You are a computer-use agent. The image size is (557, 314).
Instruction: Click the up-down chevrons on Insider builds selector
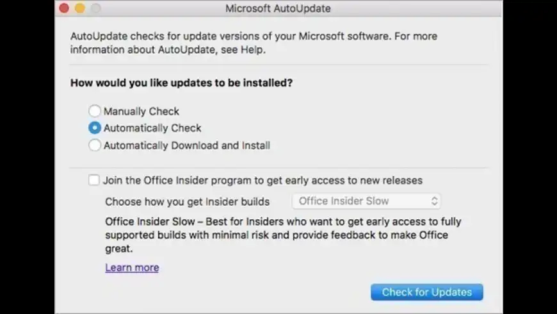[x=434, y=201]
